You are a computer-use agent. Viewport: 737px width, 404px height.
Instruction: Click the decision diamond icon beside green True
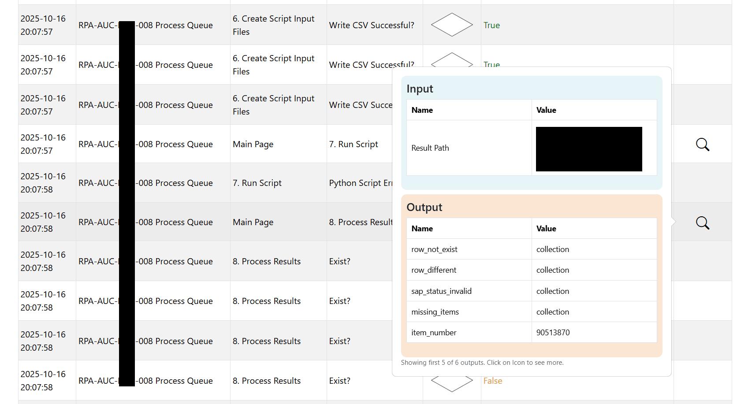pyautogui.click(x=451, y=25)
